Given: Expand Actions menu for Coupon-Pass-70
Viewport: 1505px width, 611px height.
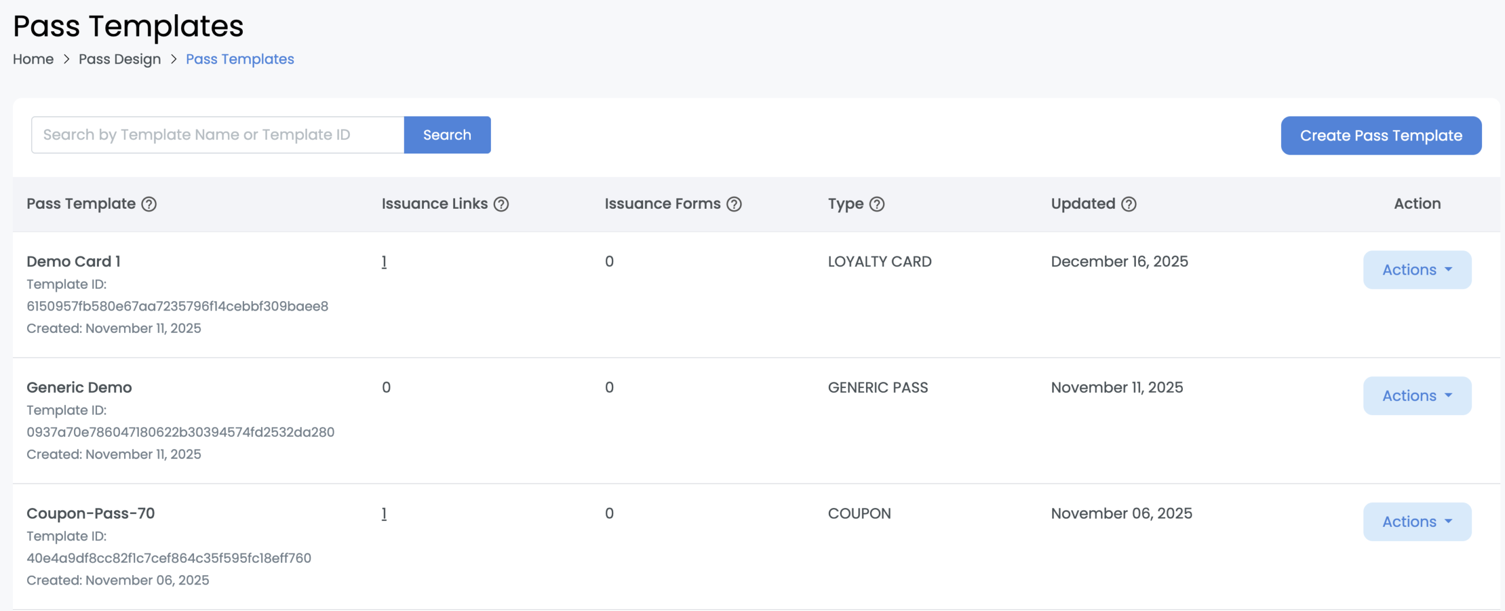Looking at the screenshot, I should click(1417, 521).
